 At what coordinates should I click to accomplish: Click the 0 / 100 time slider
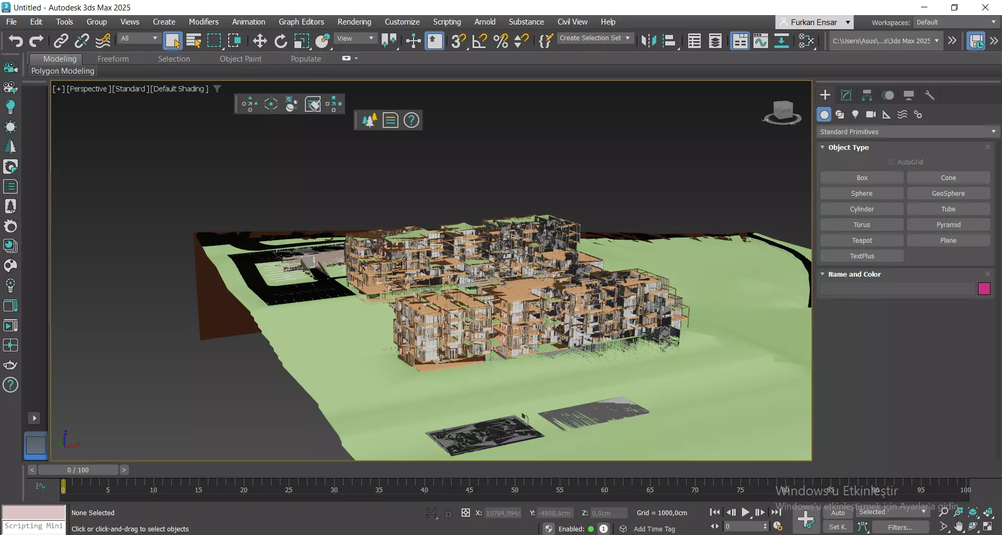coord(78,470)
